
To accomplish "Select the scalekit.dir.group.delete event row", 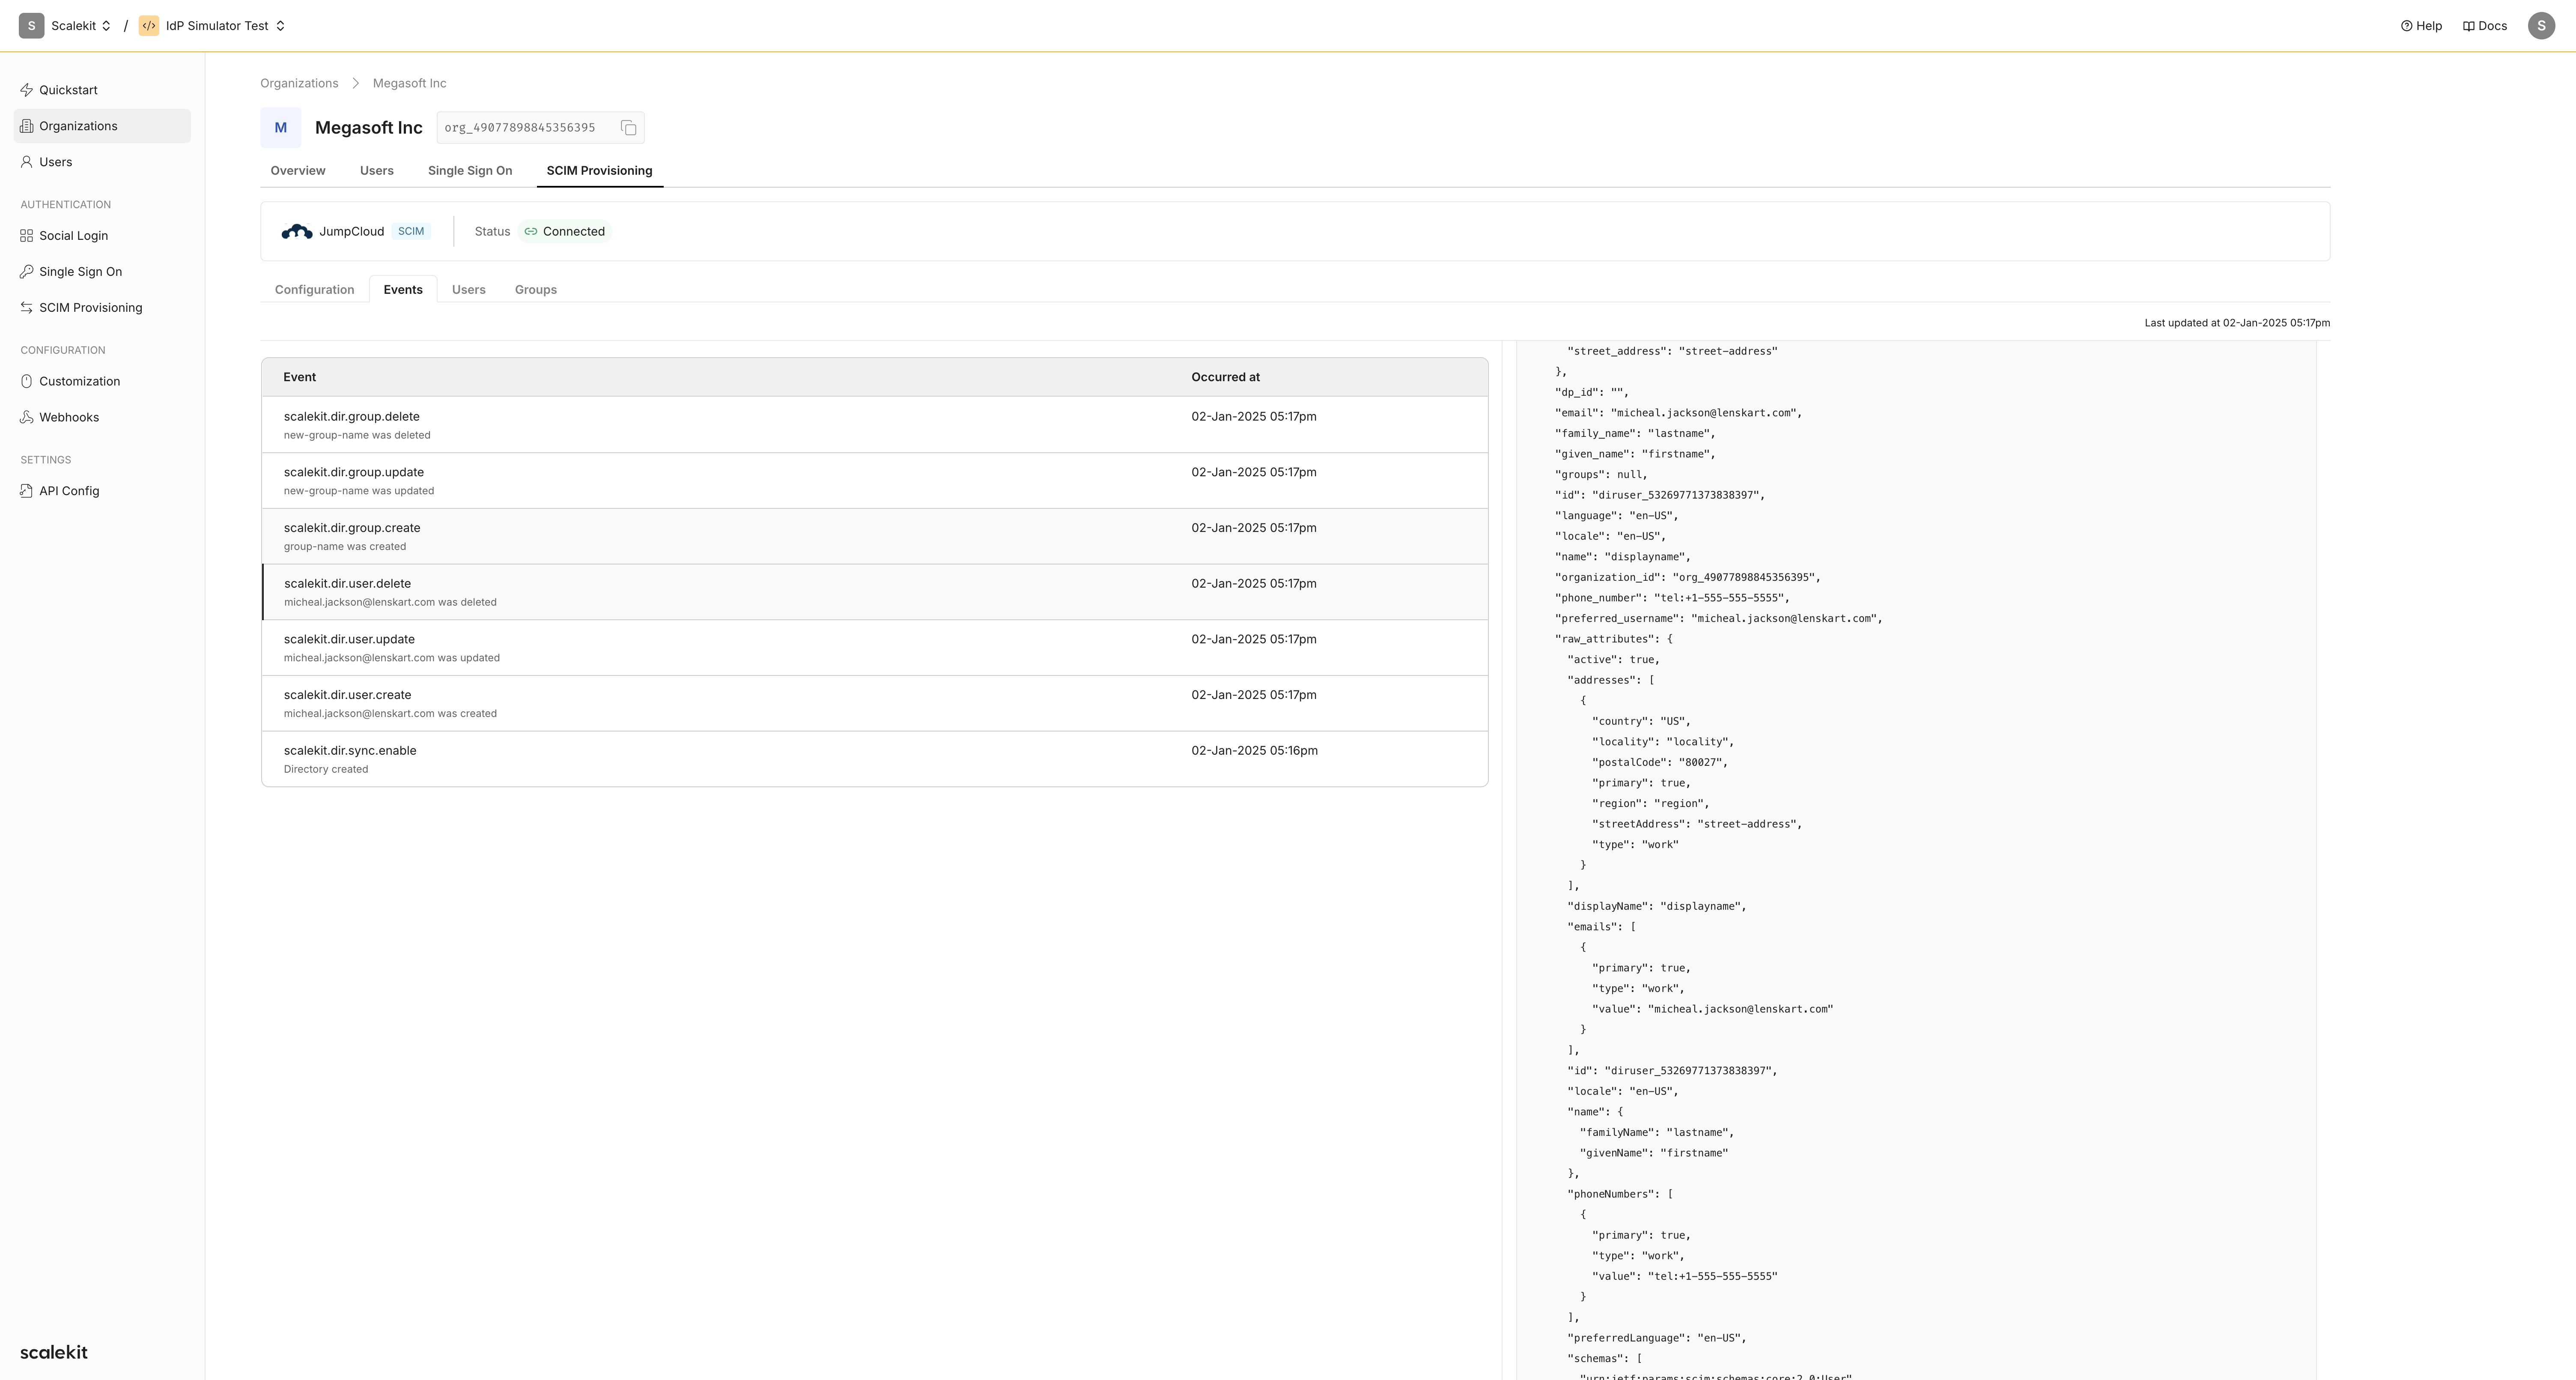I will pos(875,425).
